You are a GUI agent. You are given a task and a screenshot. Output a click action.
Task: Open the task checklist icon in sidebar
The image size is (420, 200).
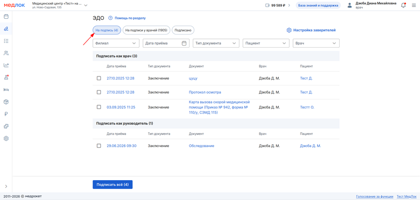click(x=6, y=41)
